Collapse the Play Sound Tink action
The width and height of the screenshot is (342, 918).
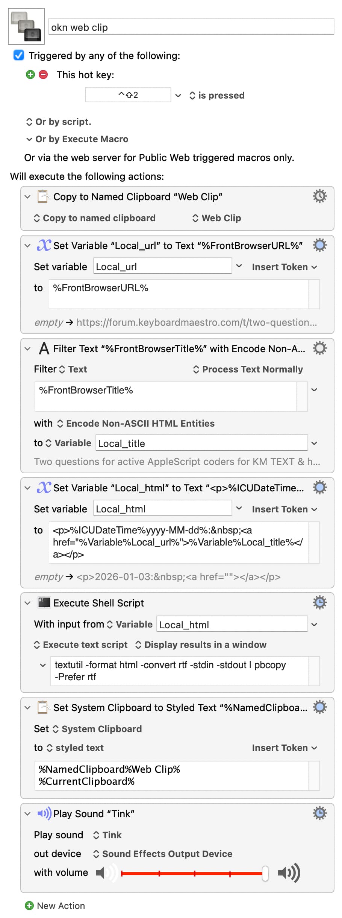tap(27, 814)
